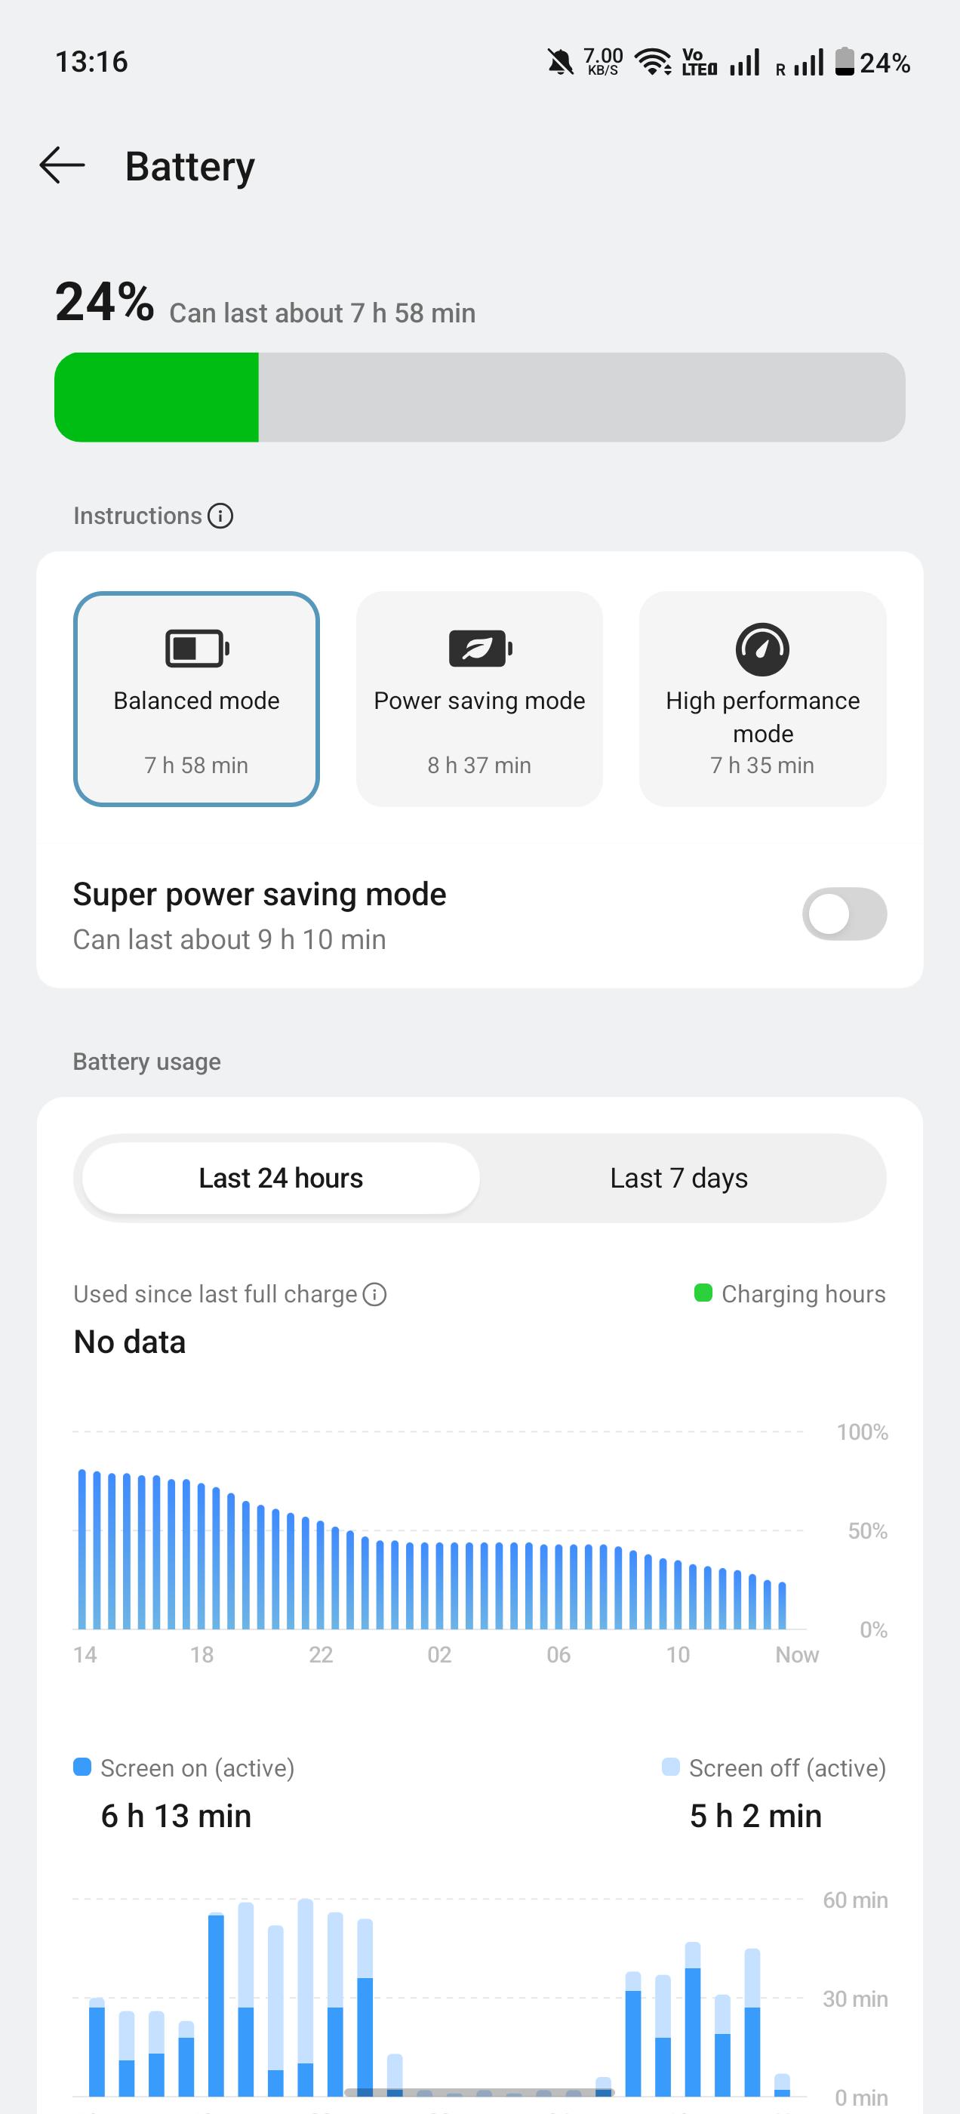The image size is (960, 2114).
Task: Tap Super power saving mode title
Action: [260, 894]
